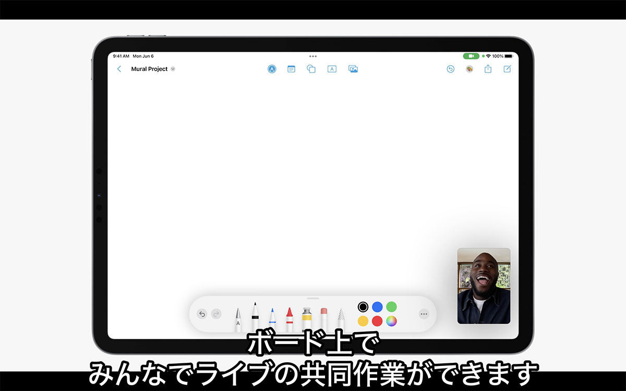Select the drawing markup tool icon
Viewport: 626px width, 391px height.
coord(272,69)
